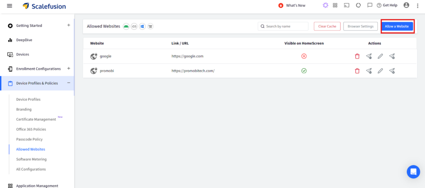425x188 pixels.
Task: Open Passcode Policy in sidebar
Action: 29,139
